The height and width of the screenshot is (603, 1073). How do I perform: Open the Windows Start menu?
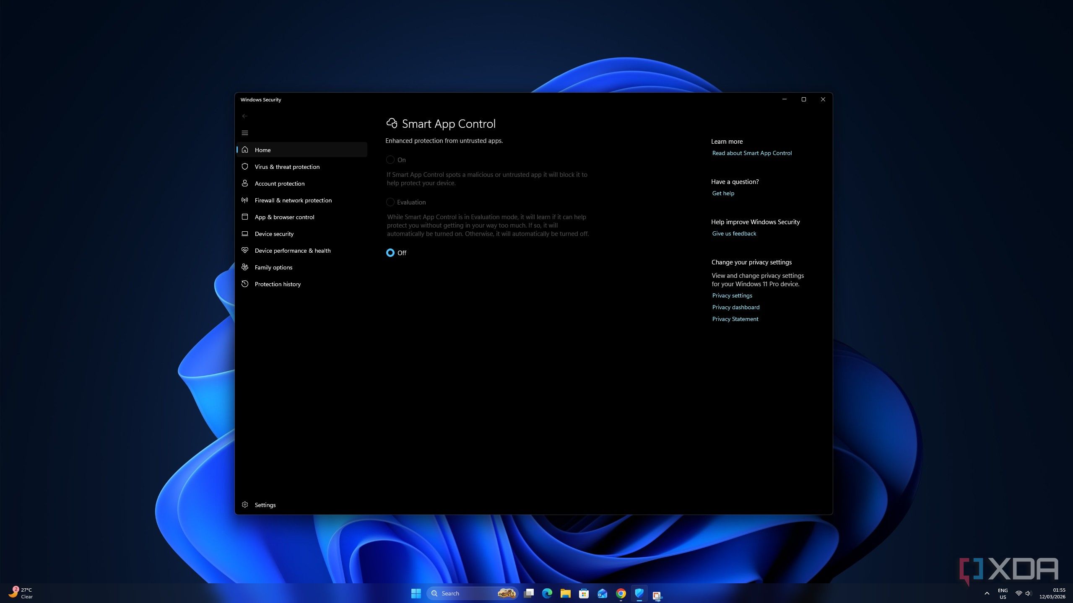coord(416,593)
